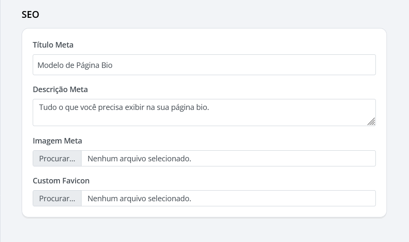The height and width of the screenshot is (242, 409).
Task: Place cursor after 'bio.' in description
Action: point(210,107)
